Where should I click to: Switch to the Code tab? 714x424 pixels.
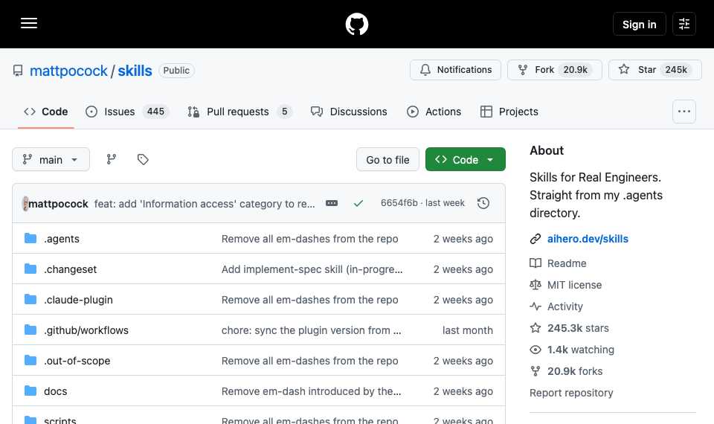46,112
